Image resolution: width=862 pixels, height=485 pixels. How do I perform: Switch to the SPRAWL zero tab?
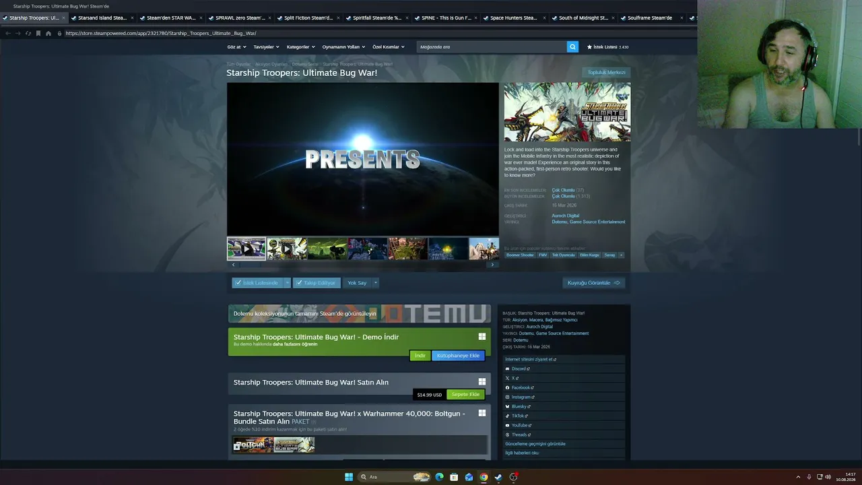(x=240, y=18)
